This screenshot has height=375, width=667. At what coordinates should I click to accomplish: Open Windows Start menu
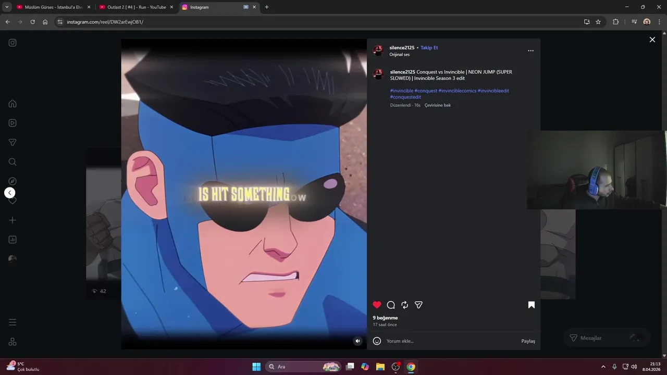(x=256, y=367)
